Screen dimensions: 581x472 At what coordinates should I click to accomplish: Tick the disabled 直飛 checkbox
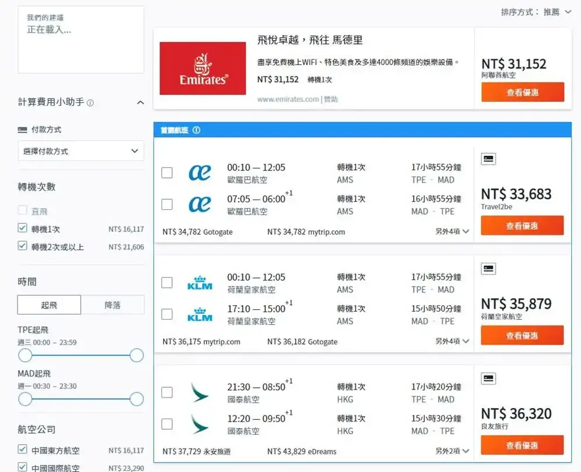pyautogui.click(x=23, y=210)
